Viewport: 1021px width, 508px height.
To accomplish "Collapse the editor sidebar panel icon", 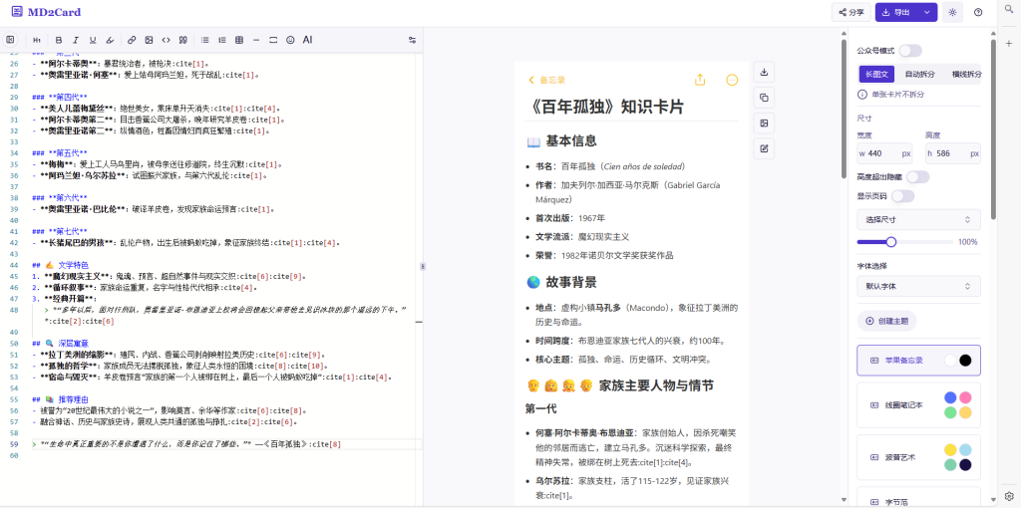I will tap(10, 40).
